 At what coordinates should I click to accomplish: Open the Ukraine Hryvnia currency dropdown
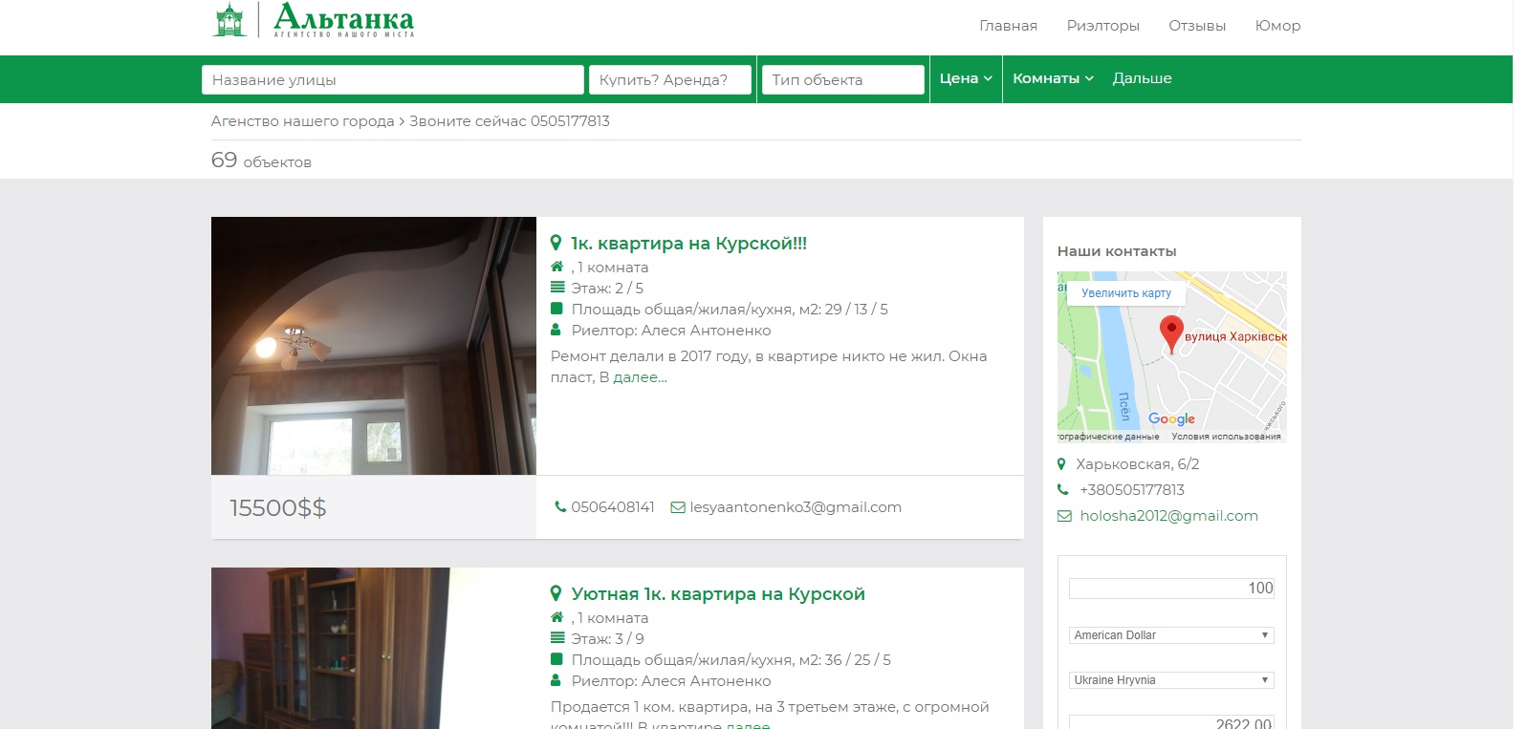click(x=1171, y=680)
